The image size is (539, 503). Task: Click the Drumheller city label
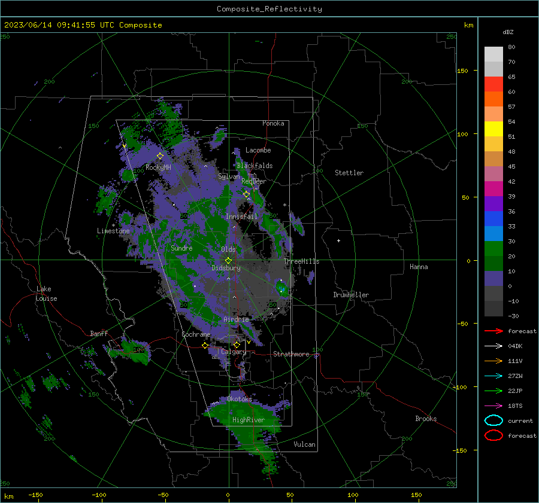pos(351,295)
